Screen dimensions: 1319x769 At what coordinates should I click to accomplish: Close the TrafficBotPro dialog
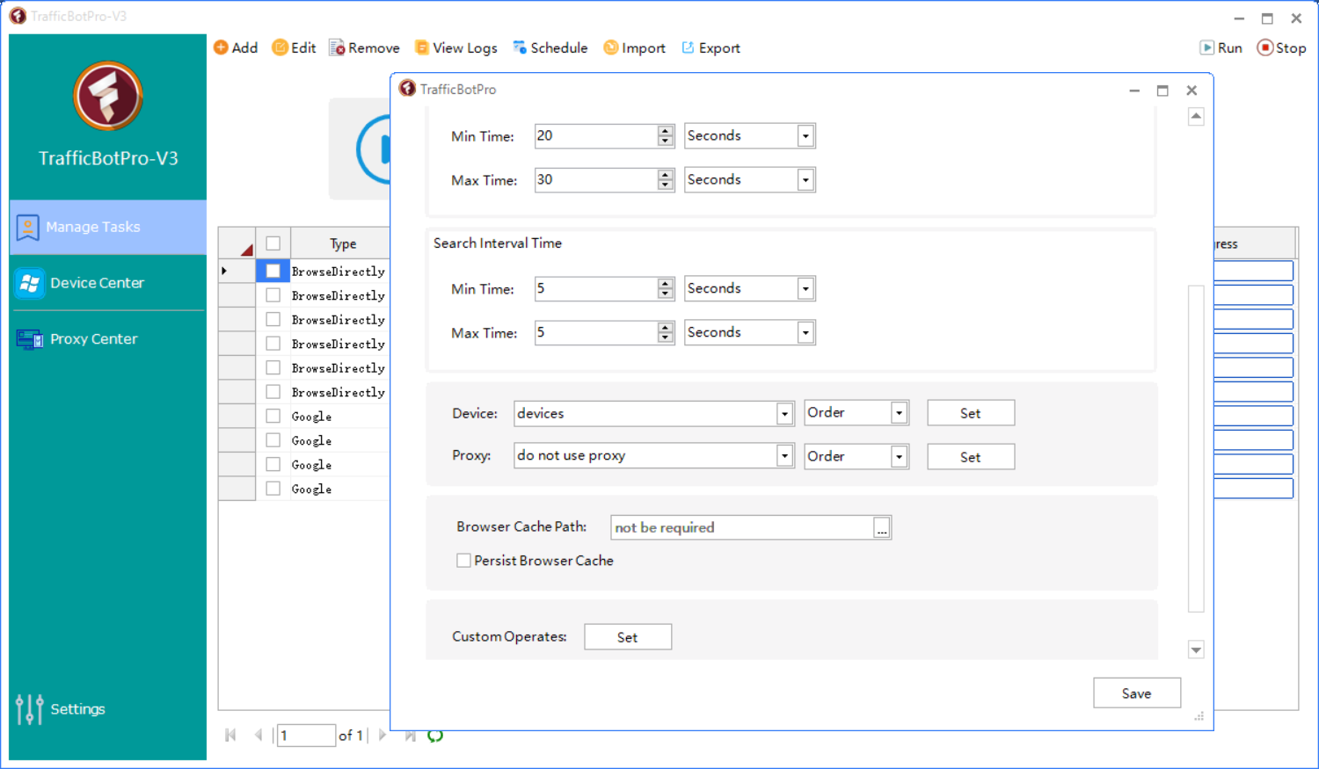click(1191, 90)
